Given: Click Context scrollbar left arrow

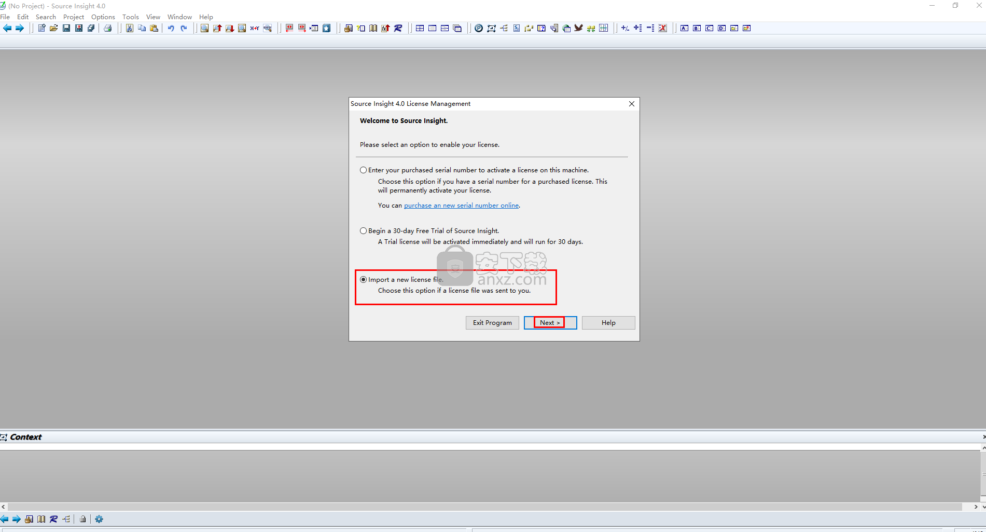Looking at the screenshot, I should click(x=4, y=507).
